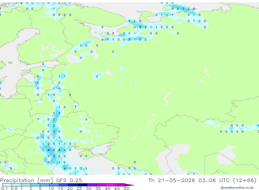Click the '35' legend tick label

[x=98, y=188]
